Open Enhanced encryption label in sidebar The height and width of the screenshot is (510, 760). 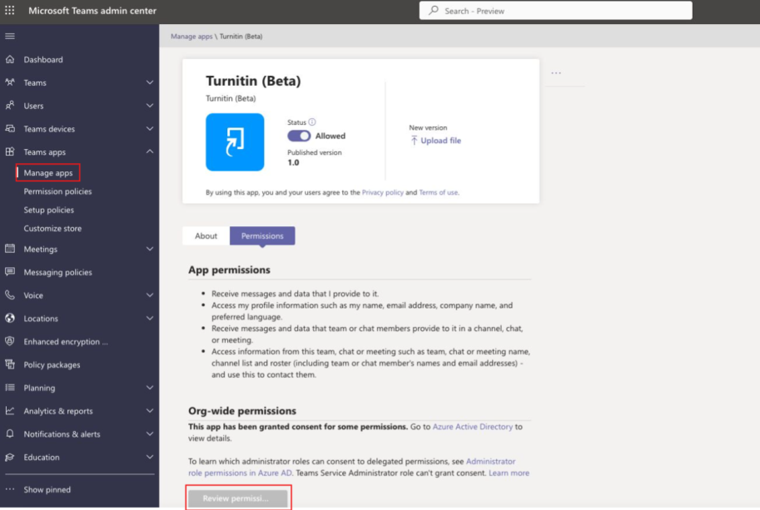coord(66,341)
